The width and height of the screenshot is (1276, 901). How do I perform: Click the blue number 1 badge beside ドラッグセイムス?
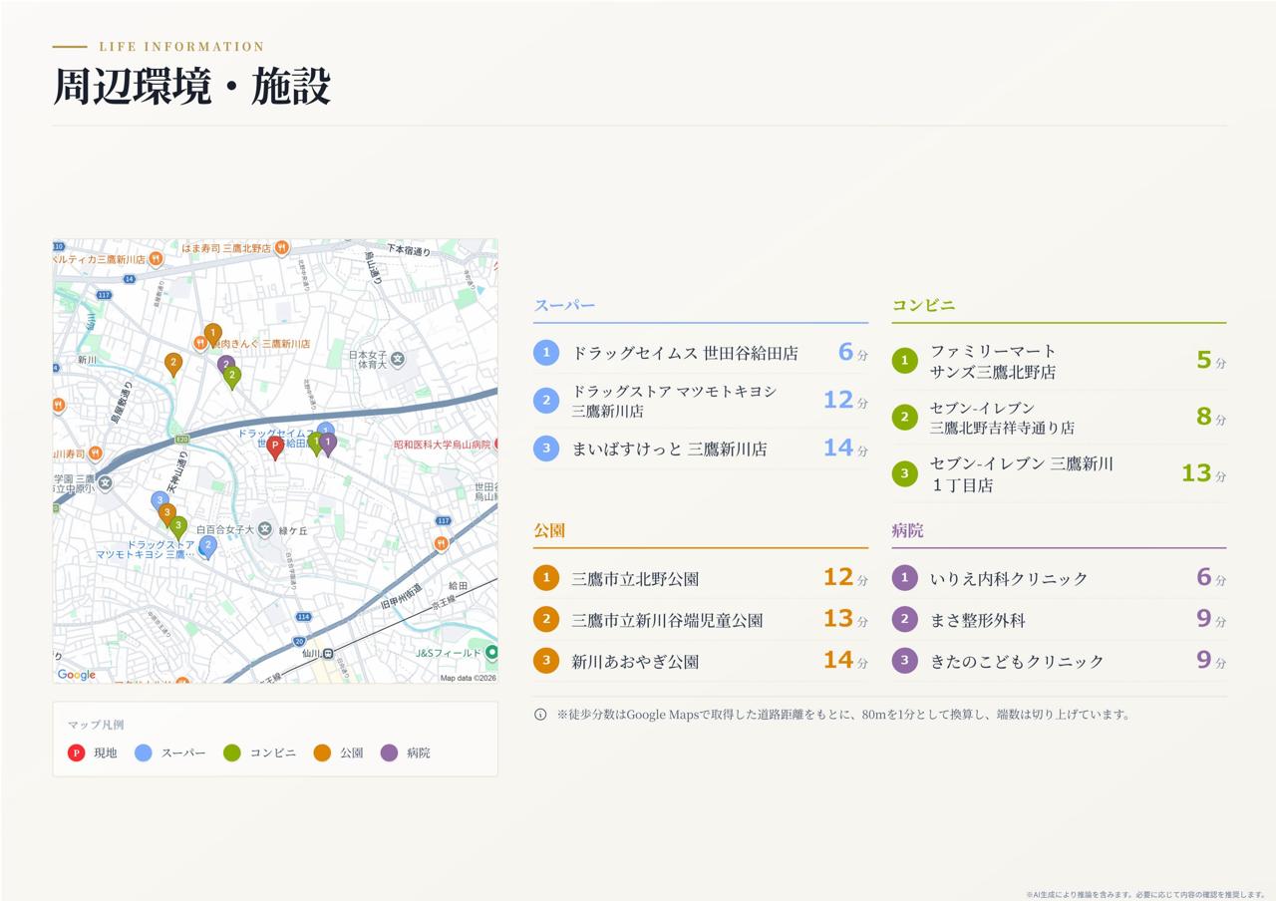point(546,353)
